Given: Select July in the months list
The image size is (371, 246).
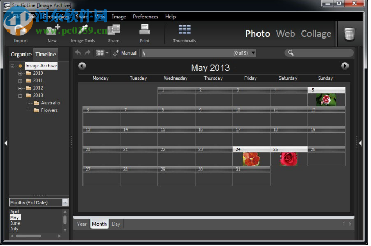Looking at the screenshot, I should 14,229.
